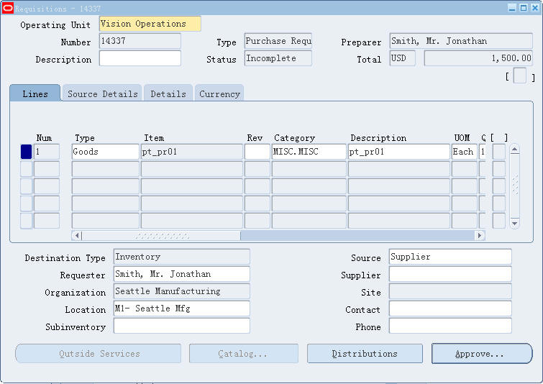Image resolution: width=543 pixels, height=384 pixels.
Task: Click the empty Supplier field
Action: (x=450, y=274)
